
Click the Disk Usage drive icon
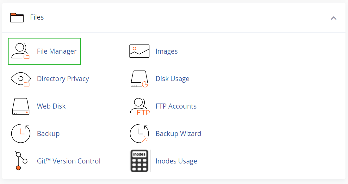[140, 79]
